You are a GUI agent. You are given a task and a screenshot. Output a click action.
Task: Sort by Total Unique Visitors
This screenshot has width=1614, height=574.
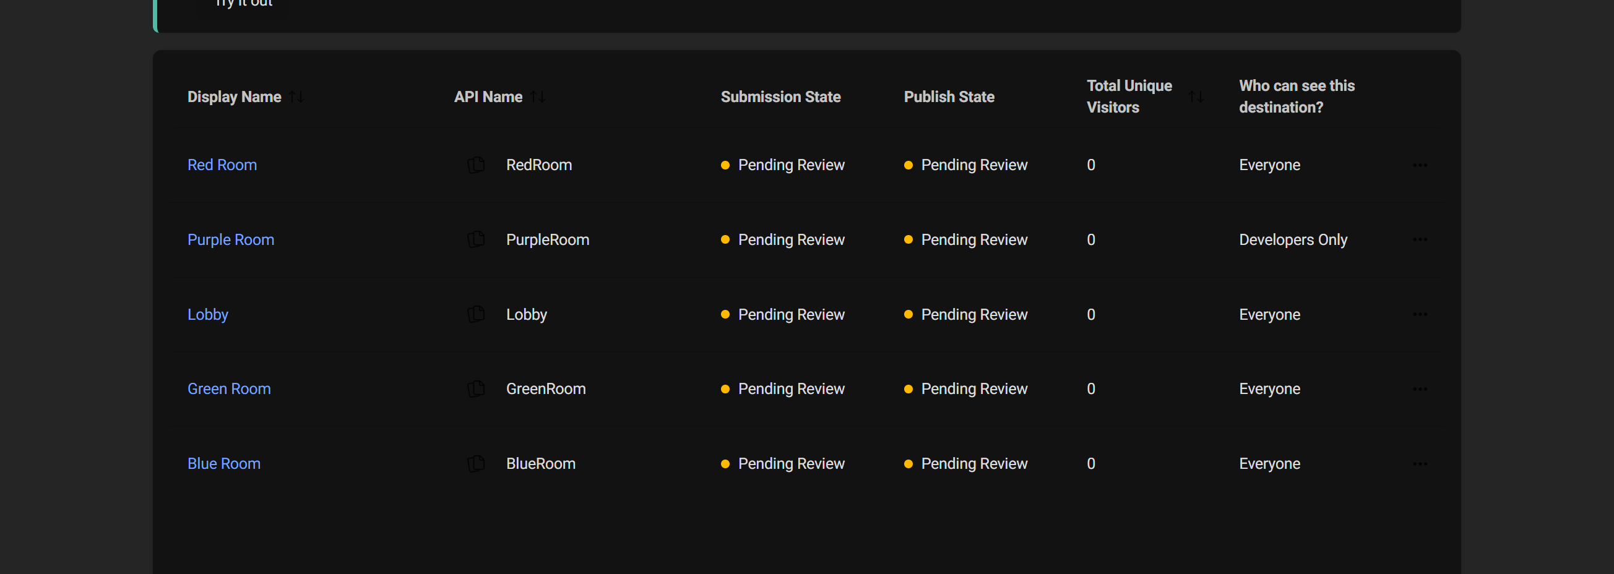(1198, 96)
